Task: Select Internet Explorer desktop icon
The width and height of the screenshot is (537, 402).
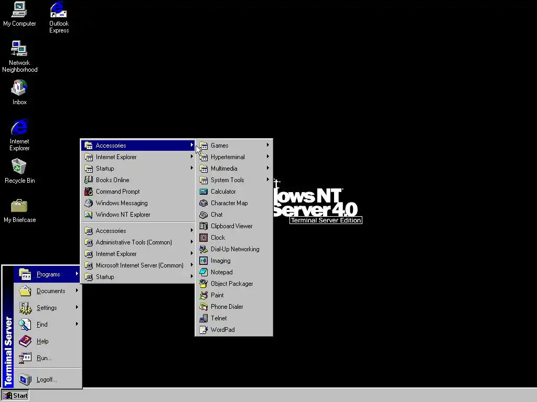Action: (19, 135)
